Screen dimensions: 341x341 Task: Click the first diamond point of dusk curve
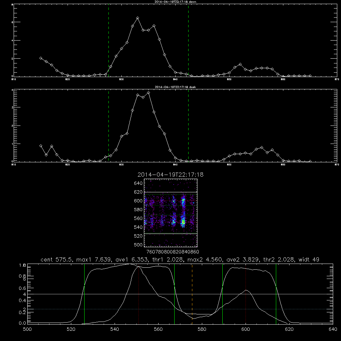pyautogui.click(x=41, y=146)
